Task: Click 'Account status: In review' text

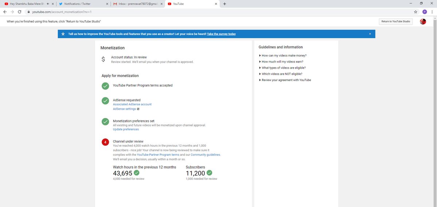Action: (129, 57)
